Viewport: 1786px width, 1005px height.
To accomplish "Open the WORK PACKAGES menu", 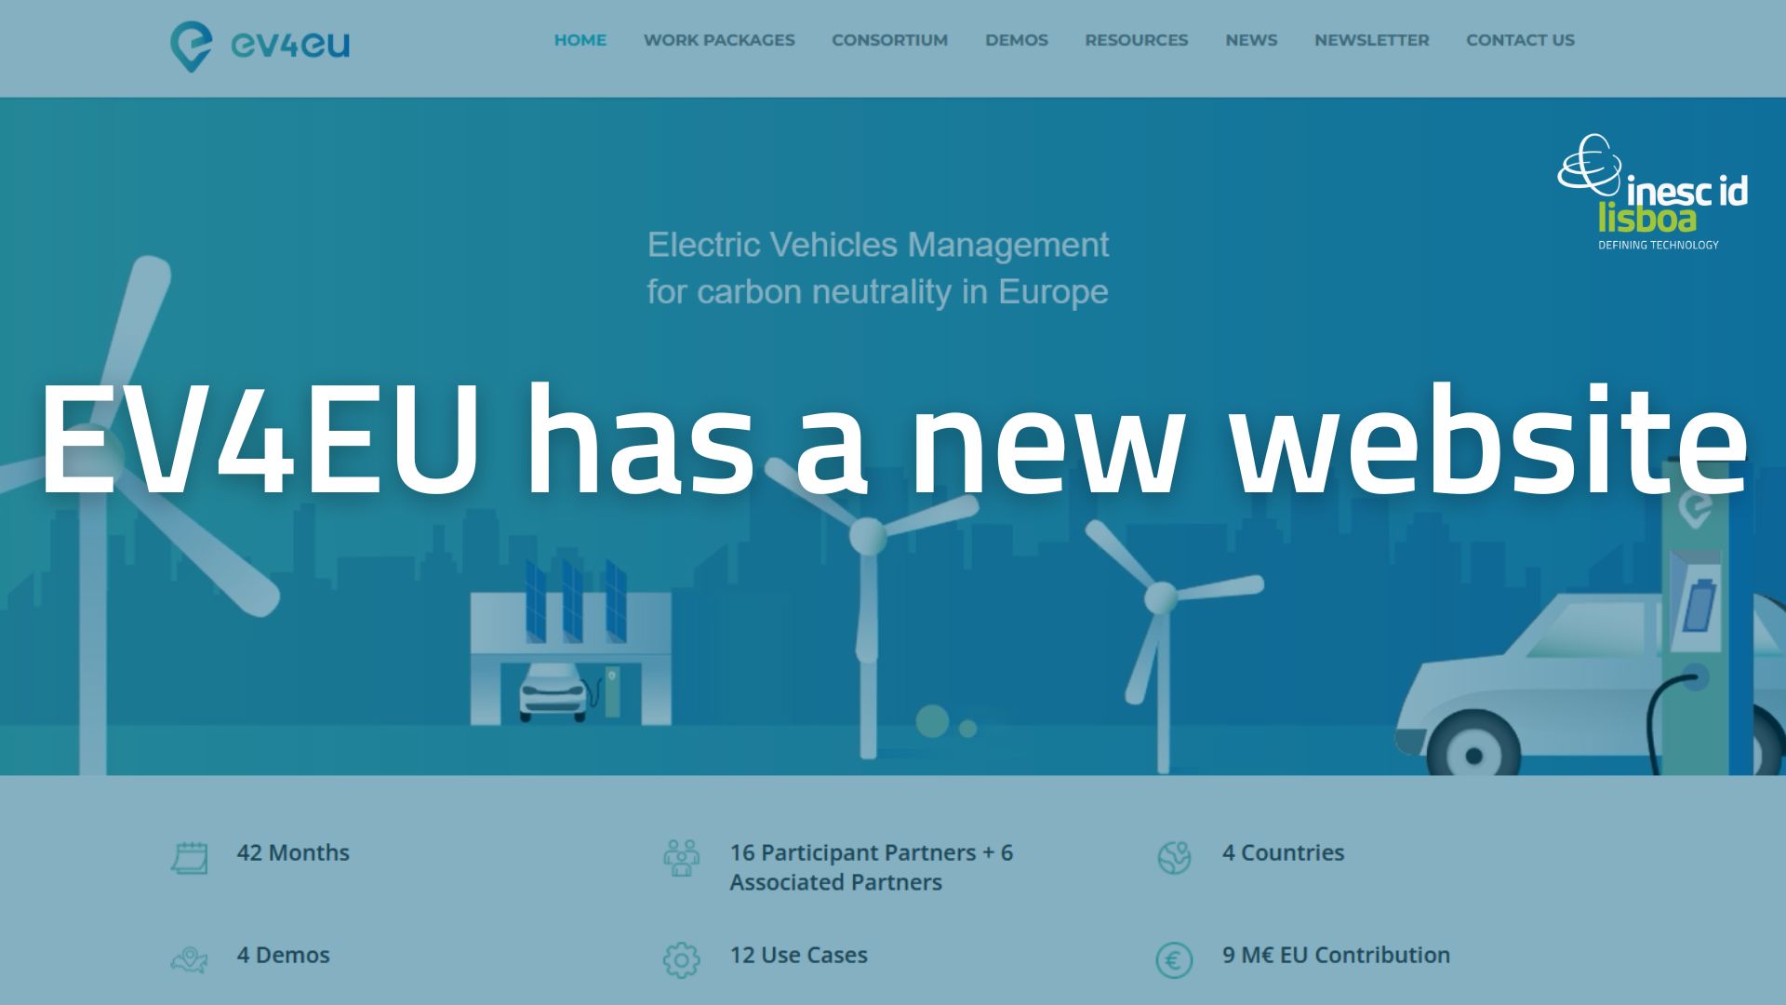I will click(x=718, y=40).
